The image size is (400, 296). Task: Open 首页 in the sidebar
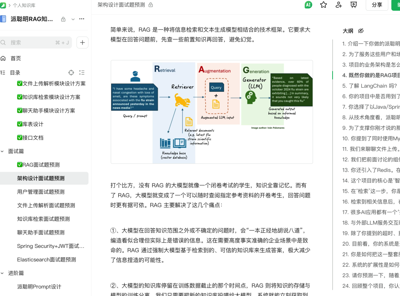click(16, 58)
